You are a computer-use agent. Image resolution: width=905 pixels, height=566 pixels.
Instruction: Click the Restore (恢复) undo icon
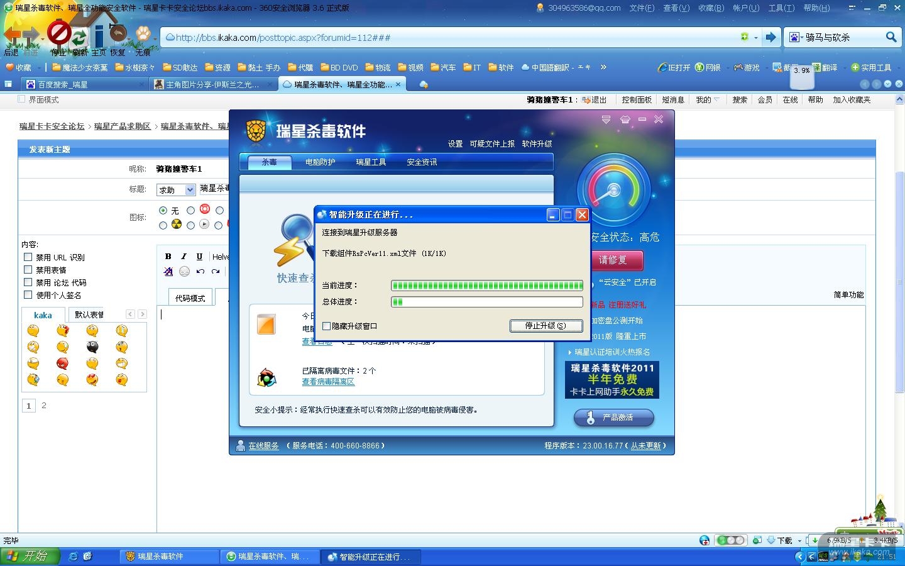[118, 33]
